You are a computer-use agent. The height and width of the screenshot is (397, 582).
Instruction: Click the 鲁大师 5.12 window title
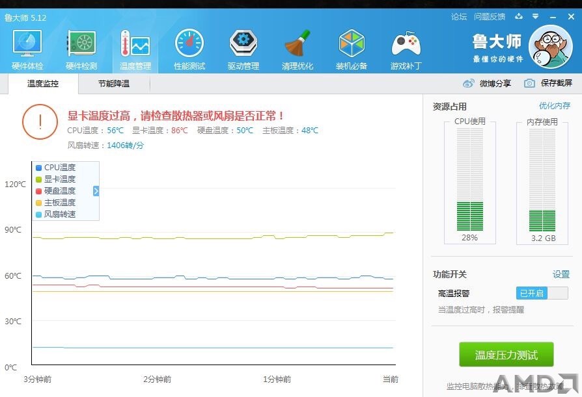pos(25,18)
